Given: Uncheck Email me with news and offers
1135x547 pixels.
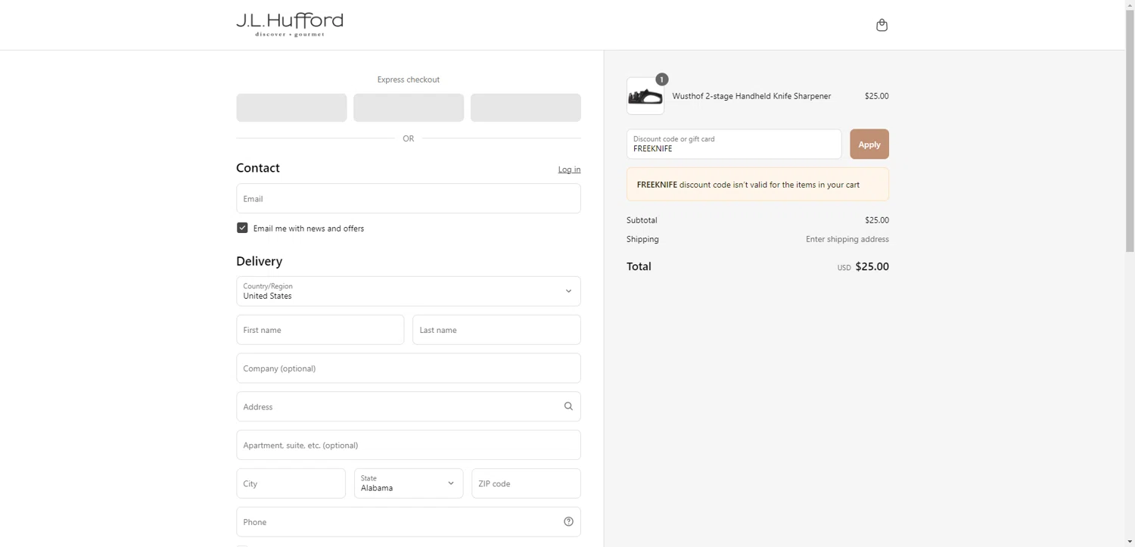Looking at the screenshot, I should (242, 228).
